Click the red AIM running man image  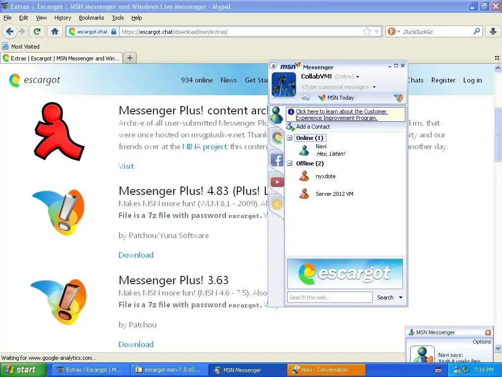coord(59,132)
